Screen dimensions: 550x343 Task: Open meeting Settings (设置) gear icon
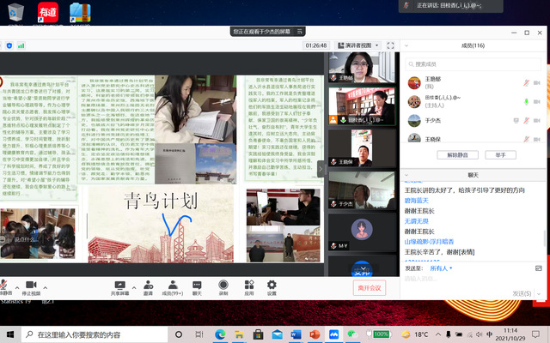pyautogui.click(x=272, y=286)
